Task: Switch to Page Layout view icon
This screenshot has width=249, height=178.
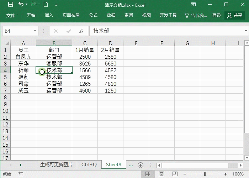Action: (x=161, y=174)
